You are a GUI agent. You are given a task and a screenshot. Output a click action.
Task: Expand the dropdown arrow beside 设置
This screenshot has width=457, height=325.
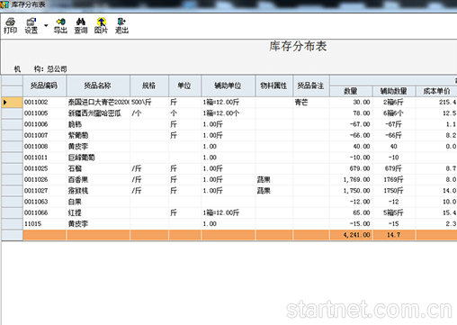[46, 25]
